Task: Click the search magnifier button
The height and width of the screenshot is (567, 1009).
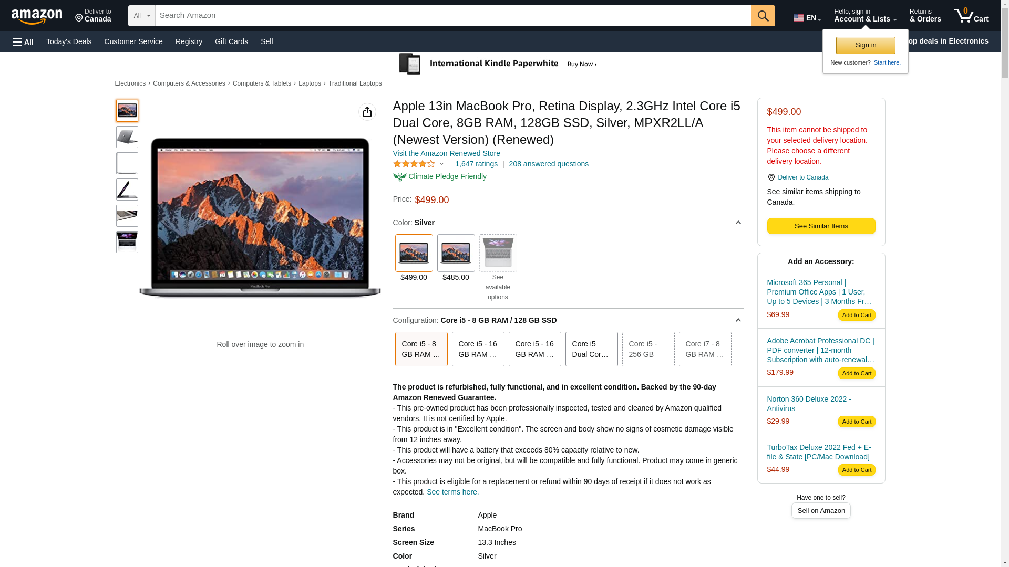Action: click(x=763, y=16)
